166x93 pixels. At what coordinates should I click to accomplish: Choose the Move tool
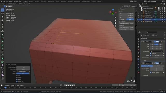coord(3,17)
